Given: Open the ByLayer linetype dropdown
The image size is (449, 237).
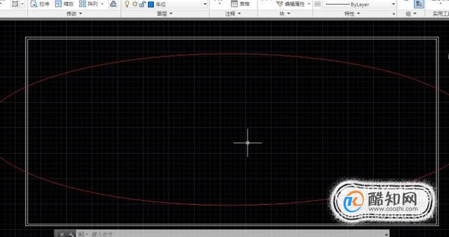Looking at the screenshot, I should pos(359,5).
